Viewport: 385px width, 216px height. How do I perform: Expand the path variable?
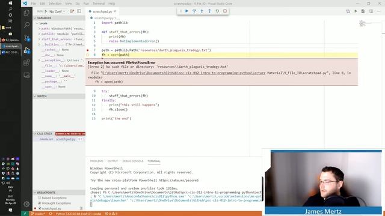39,29
